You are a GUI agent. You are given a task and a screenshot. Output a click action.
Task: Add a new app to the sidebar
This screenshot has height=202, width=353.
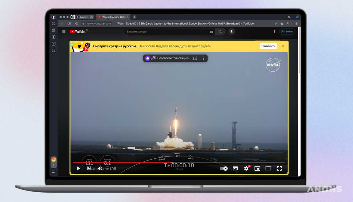click(x=54, y=165)
